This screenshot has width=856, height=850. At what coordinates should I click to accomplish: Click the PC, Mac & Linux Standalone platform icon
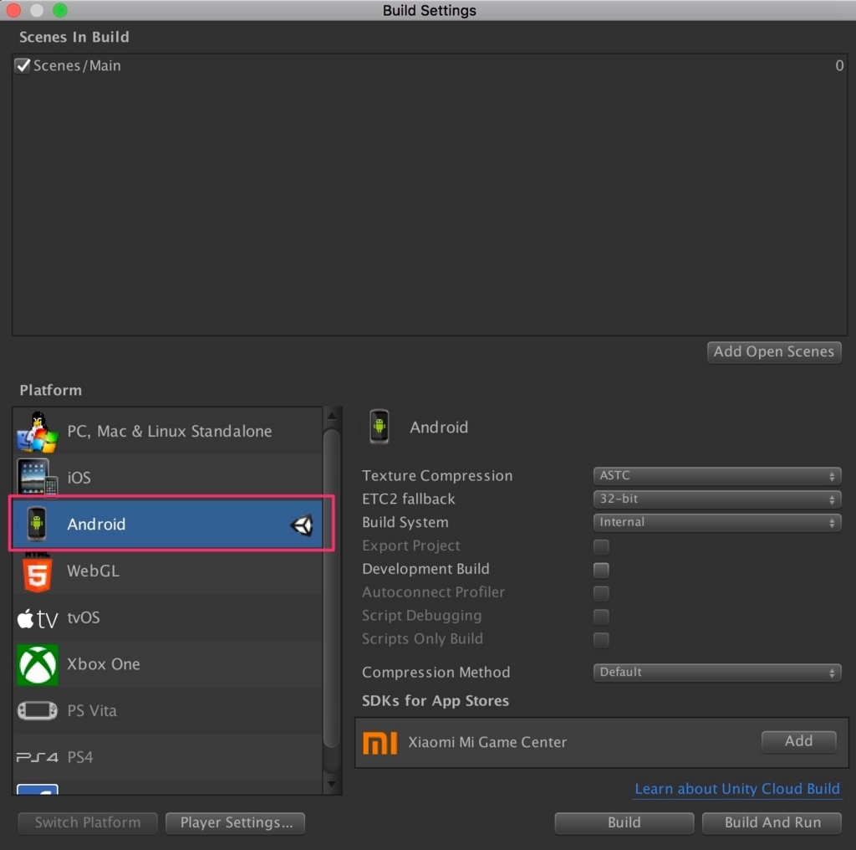[37, 432]
